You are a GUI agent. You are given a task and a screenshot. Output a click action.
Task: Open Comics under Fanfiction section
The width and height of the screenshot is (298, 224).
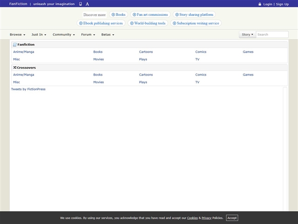[201, 52]
